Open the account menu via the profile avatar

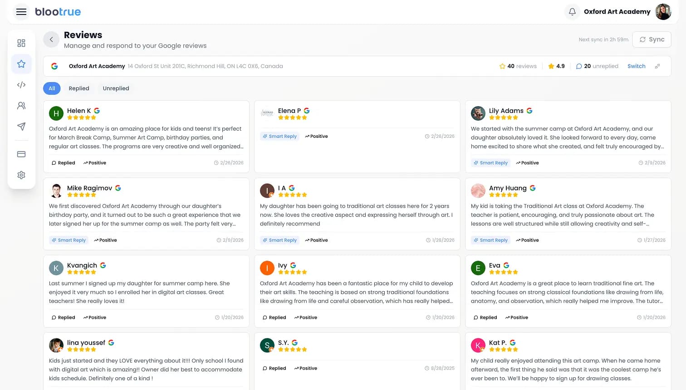pos(663,12)
